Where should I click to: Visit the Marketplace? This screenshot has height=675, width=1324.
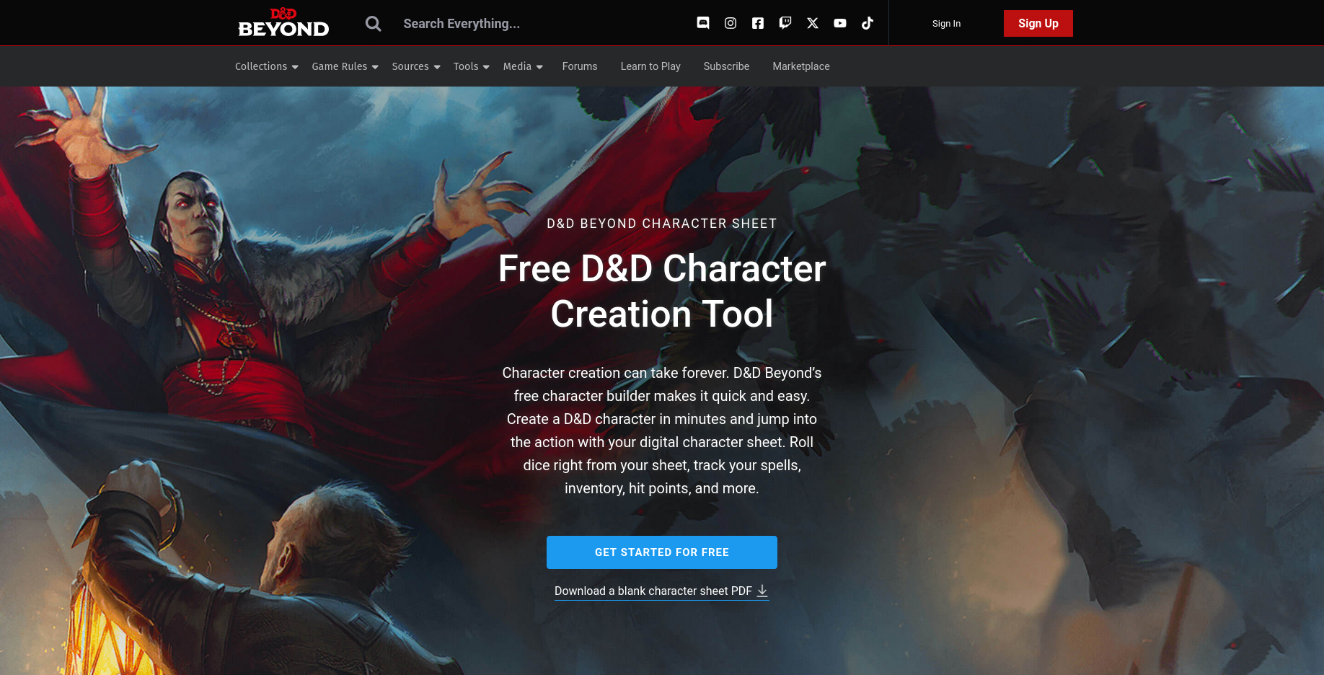[801, 66]
